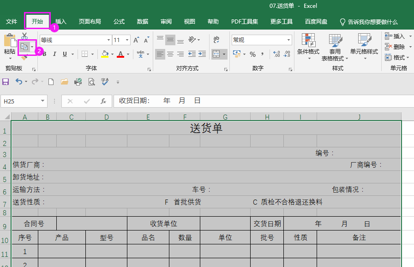Viewport: 414px width, 267px height.
Task: Open the fill color dropdown arrow
Action: coord(113,55)
